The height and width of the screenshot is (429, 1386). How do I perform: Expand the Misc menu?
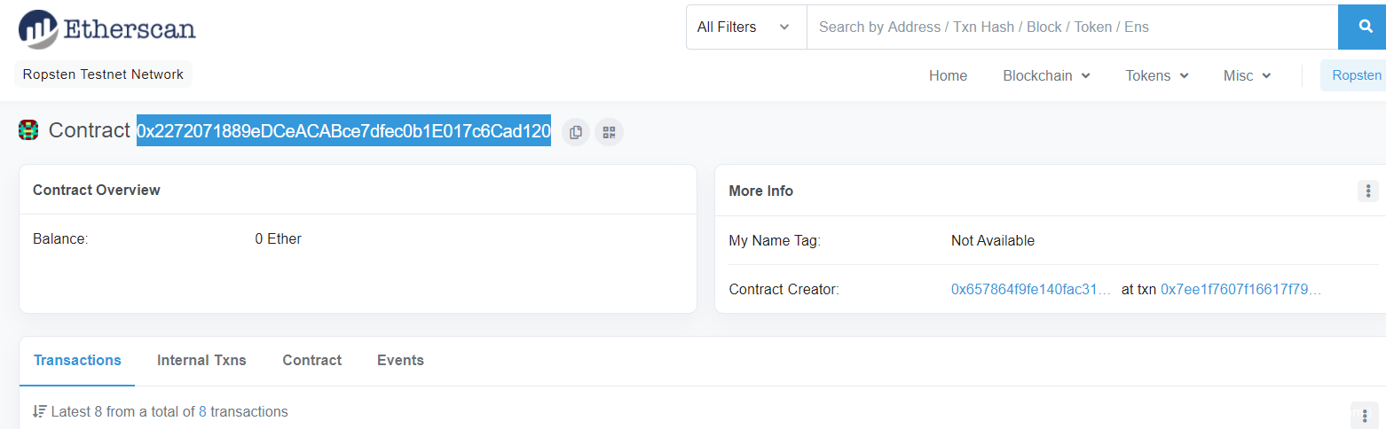(1247, 76)
